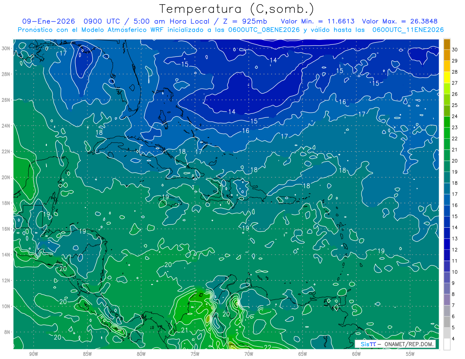Click the color scale label '28'
Image resolution: width=465 pixels, height=359 pixels.
click(455, 72)
